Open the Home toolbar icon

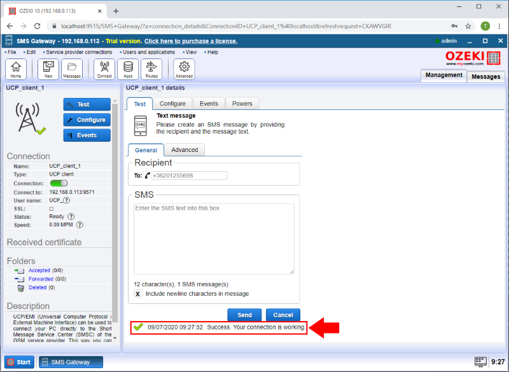(16, 69)
